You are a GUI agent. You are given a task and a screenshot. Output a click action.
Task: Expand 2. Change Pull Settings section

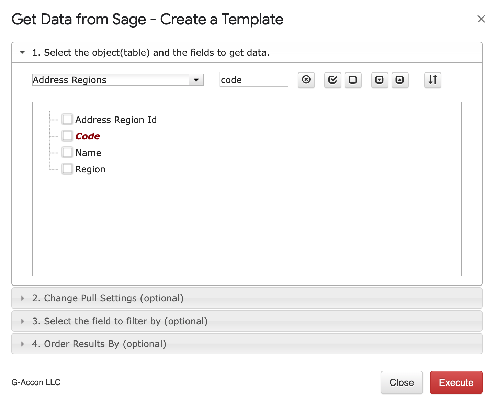[x=247, y=298]
